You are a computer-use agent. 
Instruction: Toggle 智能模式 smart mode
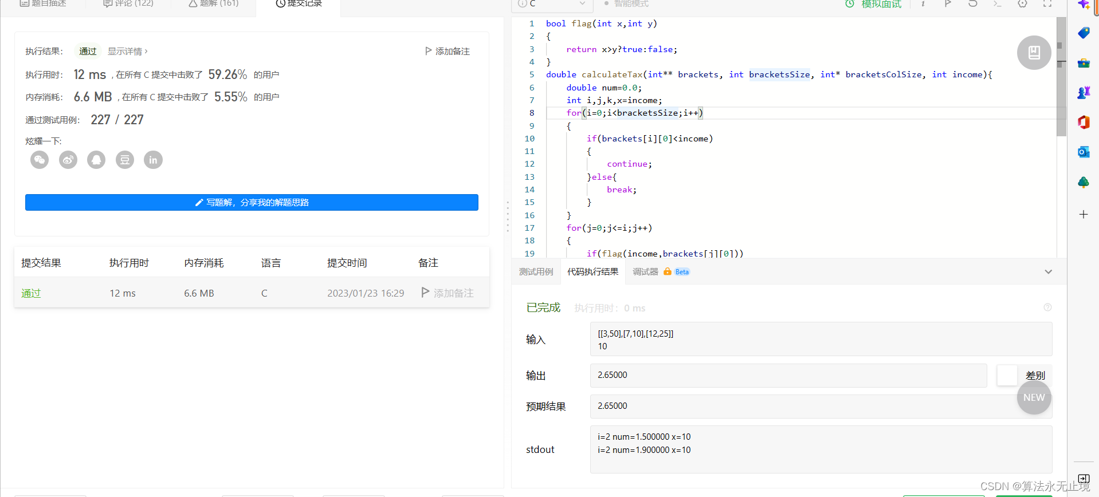tap(626, 3)
